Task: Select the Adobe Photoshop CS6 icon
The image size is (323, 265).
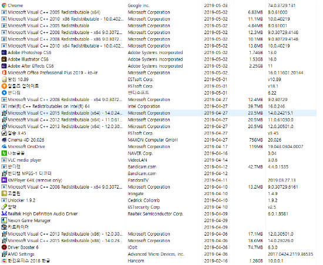Action: click(4, 52)
